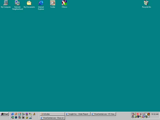Launch the XNews desktop shortcut
Viewport: 160px width, 120px height.
tap(64, 3)
